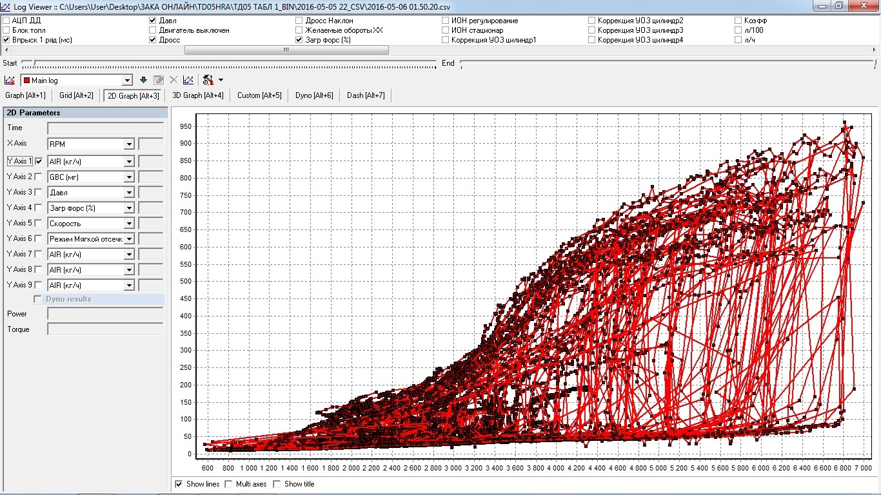Viewport: 881px width, 495px height.
Task: Click the channel list horizontal scrollbar thumb
Action: click(286, 50)
